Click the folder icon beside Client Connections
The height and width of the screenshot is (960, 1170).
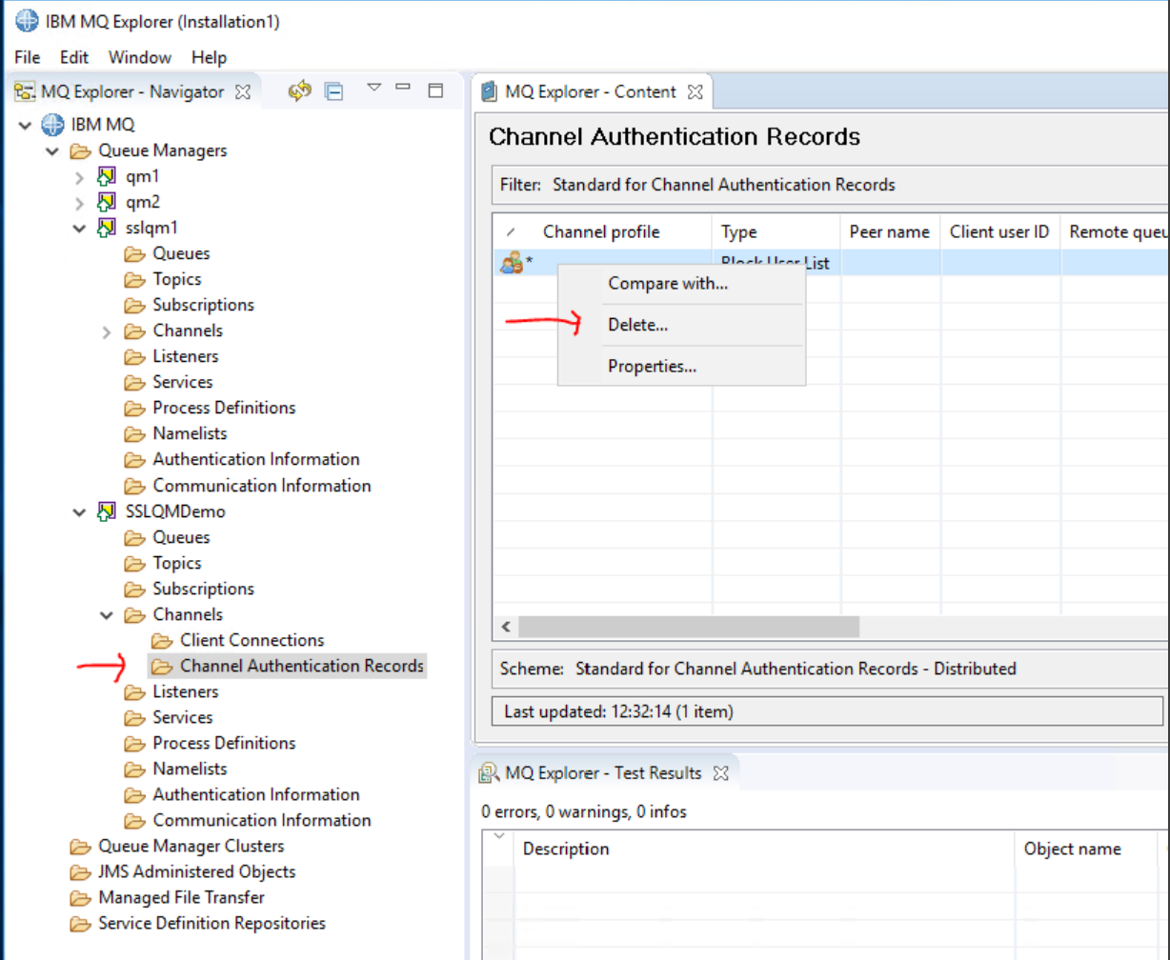[x=162, y=641]
